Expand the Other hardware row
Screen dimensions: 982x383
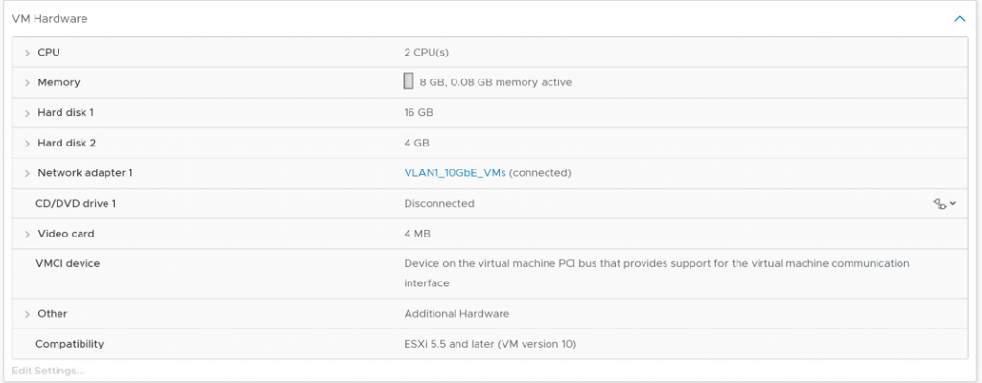pyautogui.click(x=27, y=314)
